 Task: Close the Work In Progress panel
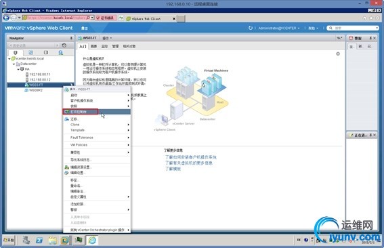[x=375, y=135]
